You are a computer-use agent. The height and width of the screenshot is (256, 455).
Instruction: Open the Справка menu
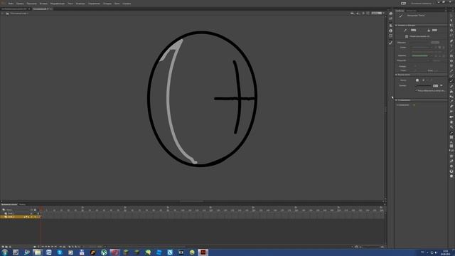click(127, 4)
